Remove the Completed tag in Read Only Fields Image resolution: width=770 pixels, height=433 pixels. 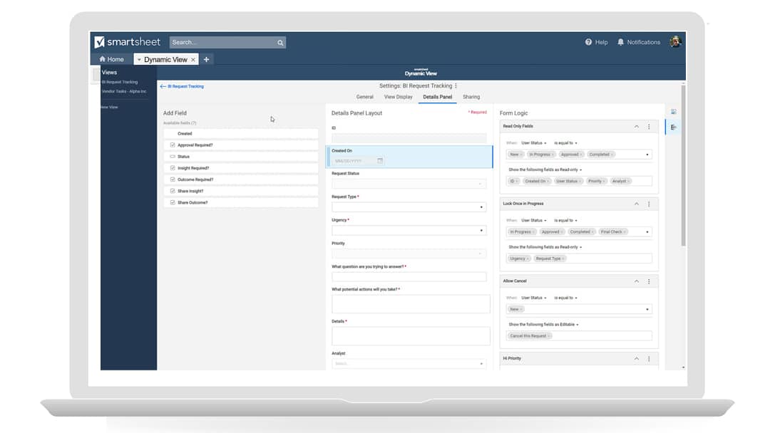tap(612, 155)
